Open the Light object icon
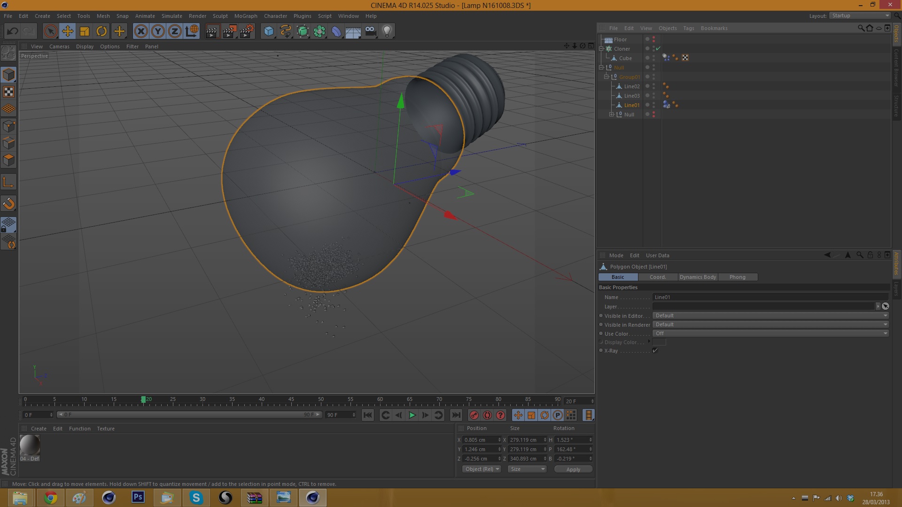Image resolution: width=902 pixels, height=507 pixels. [387, 31]
